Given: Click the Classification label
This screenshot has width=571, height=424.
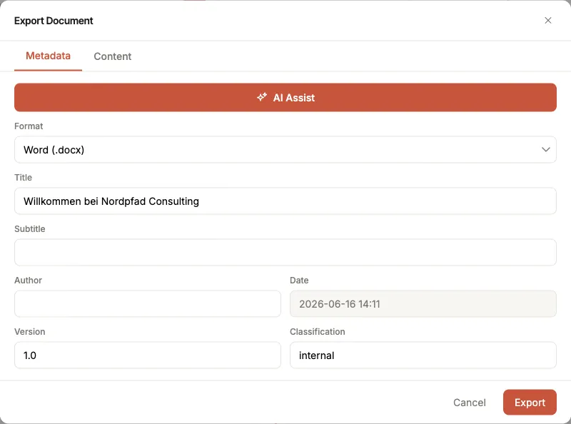Looking at the screenshot, I should pos(317,331).
